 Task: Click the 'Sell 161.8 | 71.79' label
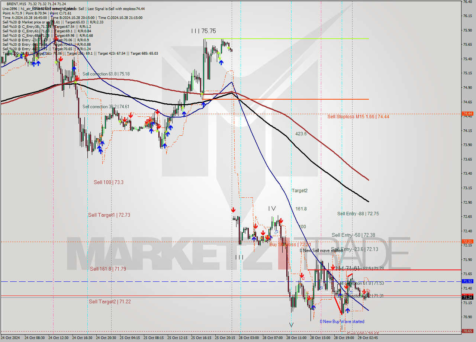tap(108, 268)
